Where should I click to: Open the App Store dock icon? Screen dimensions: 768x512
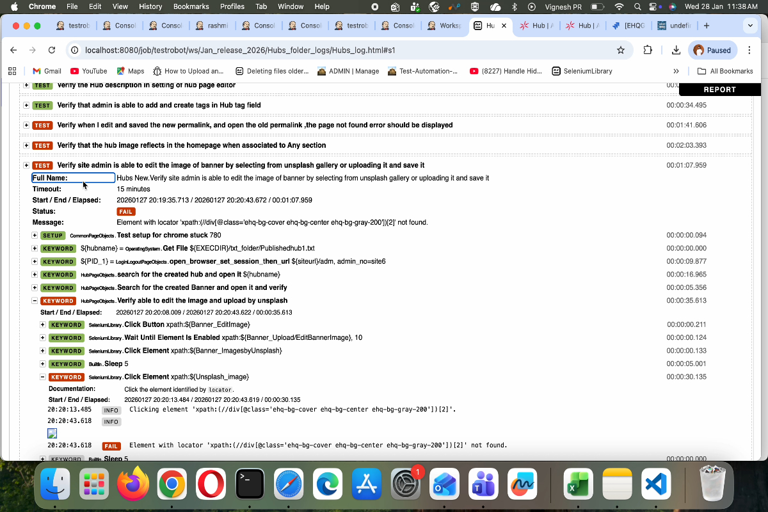(367, 484)
